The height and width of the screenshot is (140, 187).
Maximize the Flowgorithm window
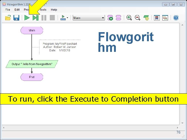click(x=173, y=4)
